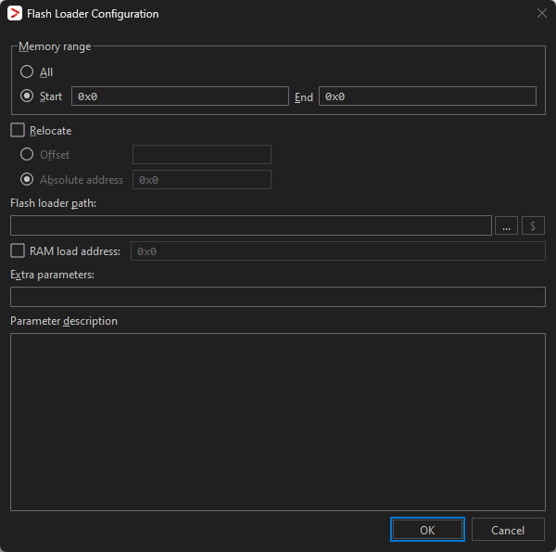Click the Offset value field
Image resolution: width=556 pixels, height=552 pixels.
(x=202, y=154)
